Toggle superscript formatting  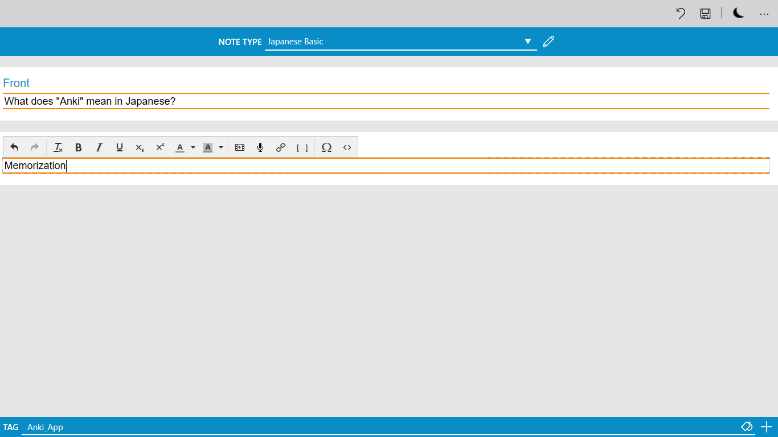pyautogui.click(x=160, y=147)
